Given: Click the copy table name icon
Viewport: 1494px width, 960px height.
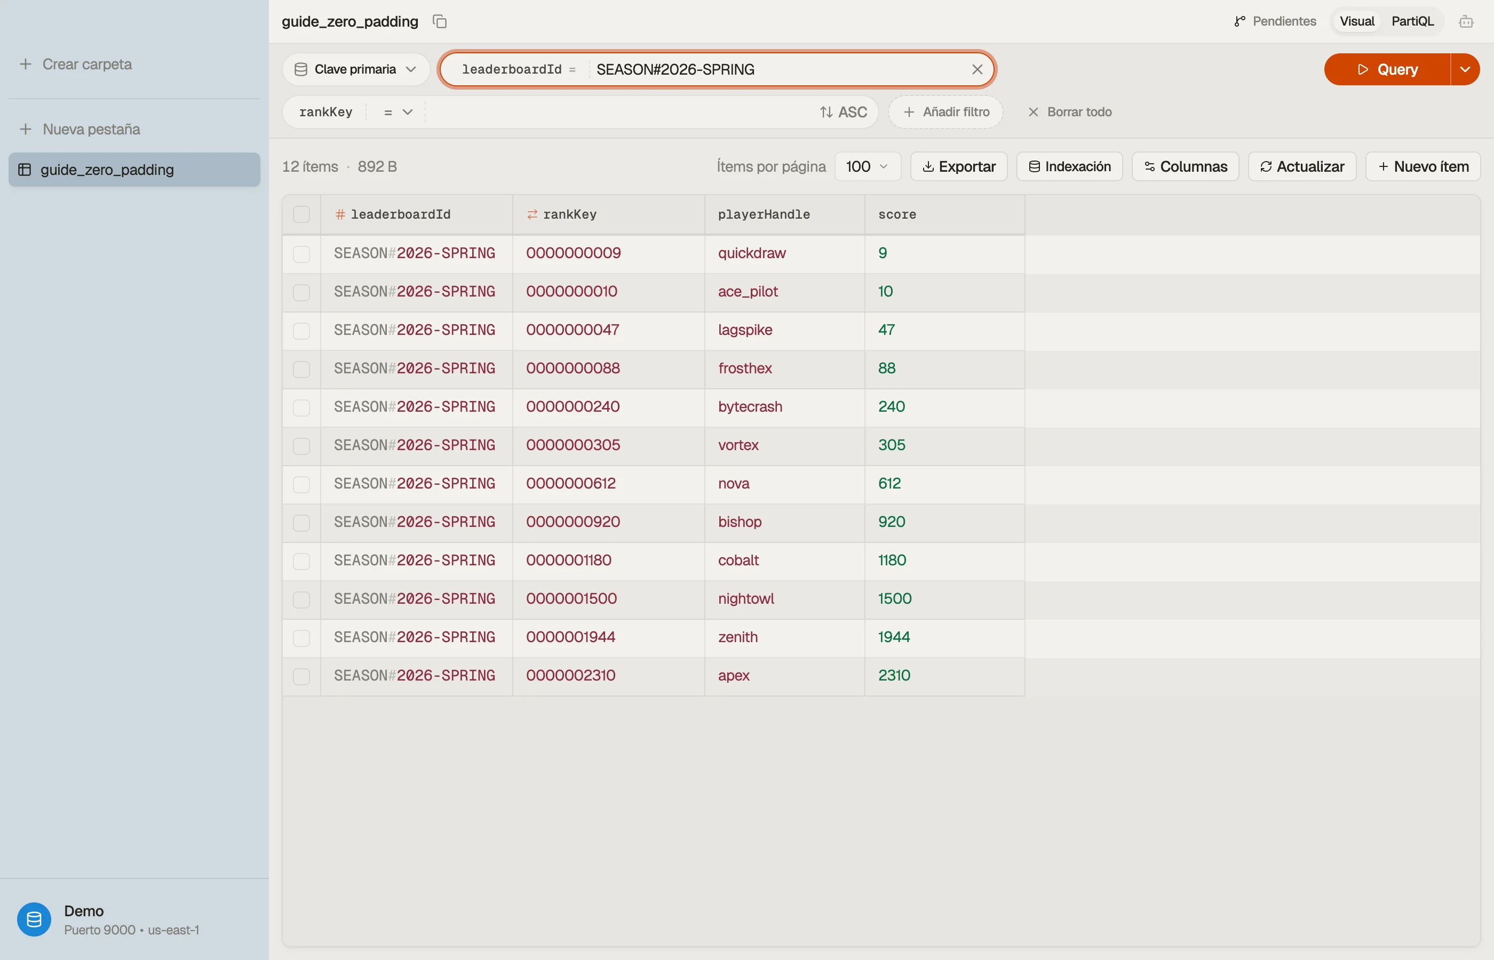Looking at the screenshot, I should click(440, 21).
